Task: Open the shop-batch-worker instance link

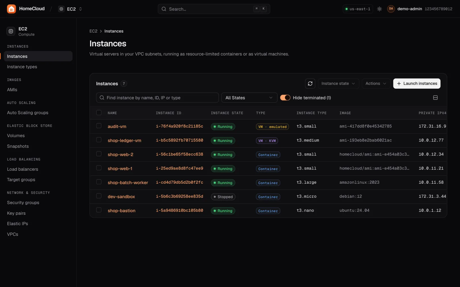Action: coord(128,183)
